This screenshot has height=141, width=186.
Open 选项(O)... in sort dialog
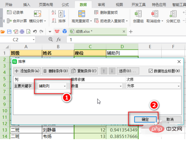pos(128,71)
